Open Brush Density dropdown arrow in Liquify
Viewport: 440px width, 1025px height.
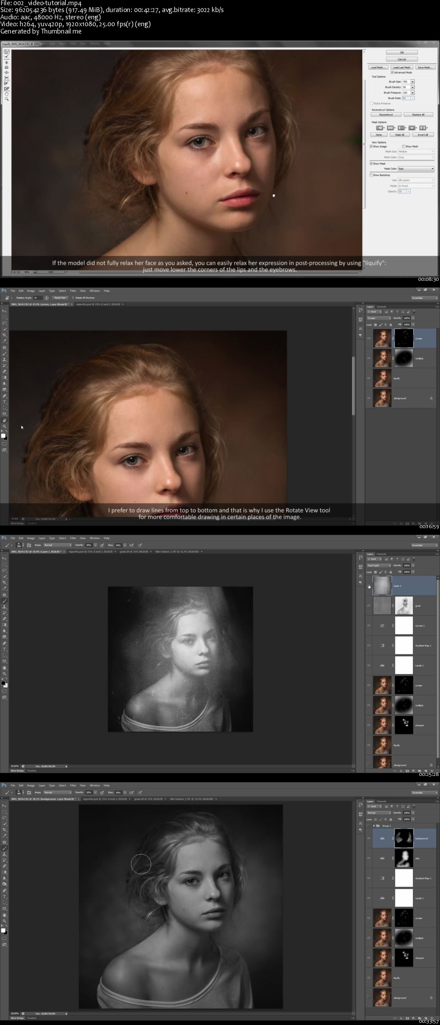coord(412,87)
